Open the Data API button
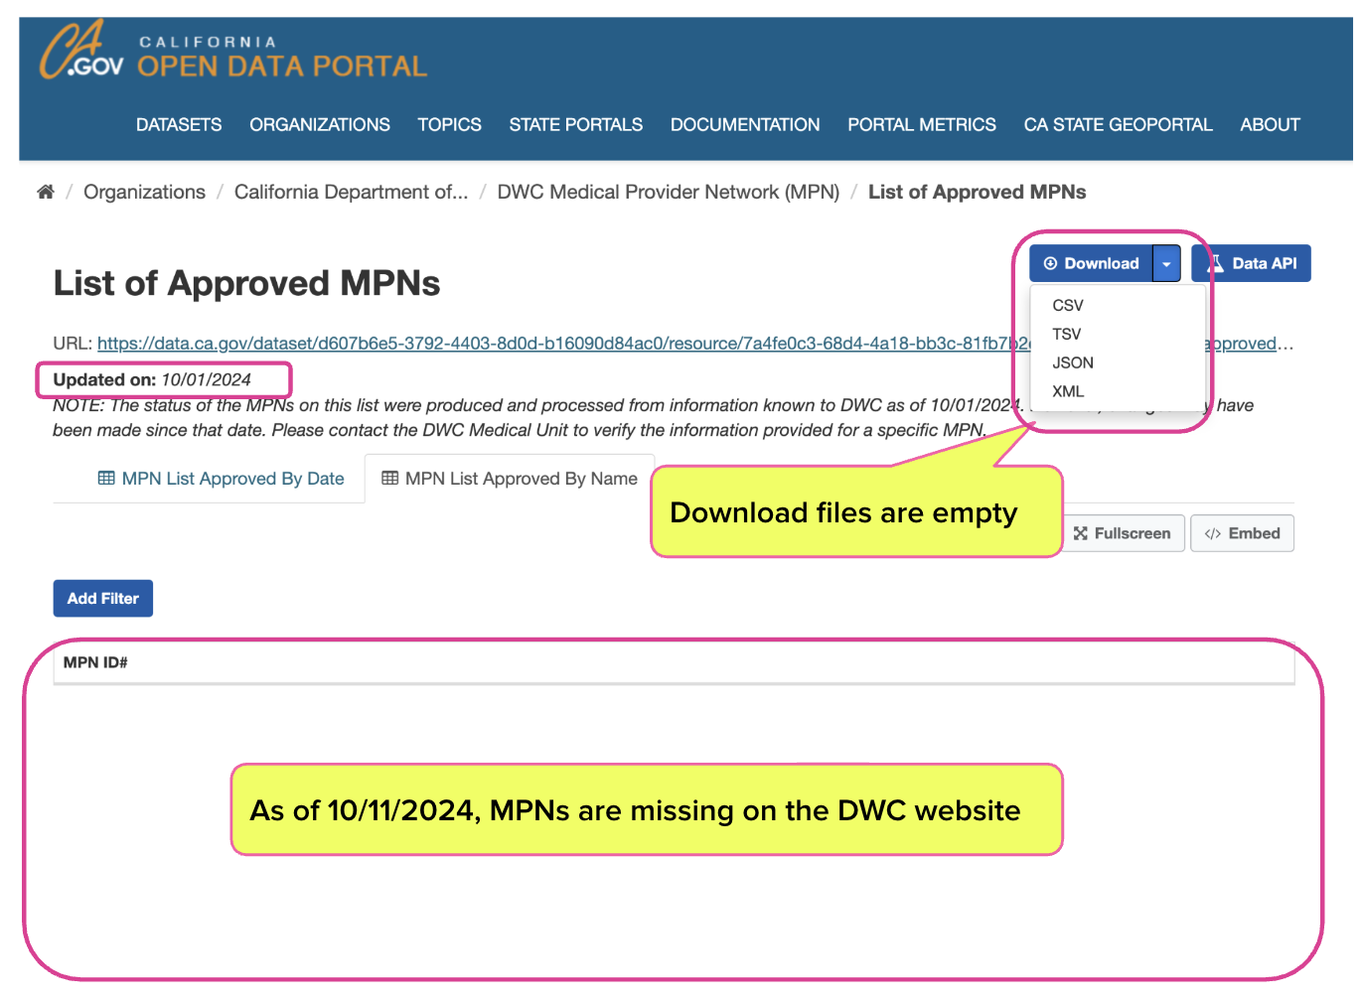 [x=1252, y=263]
